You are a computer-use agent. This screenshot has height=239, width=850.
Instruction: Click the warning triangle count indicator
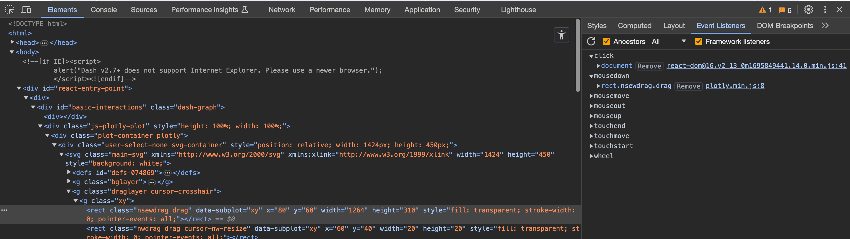point(765,10)
